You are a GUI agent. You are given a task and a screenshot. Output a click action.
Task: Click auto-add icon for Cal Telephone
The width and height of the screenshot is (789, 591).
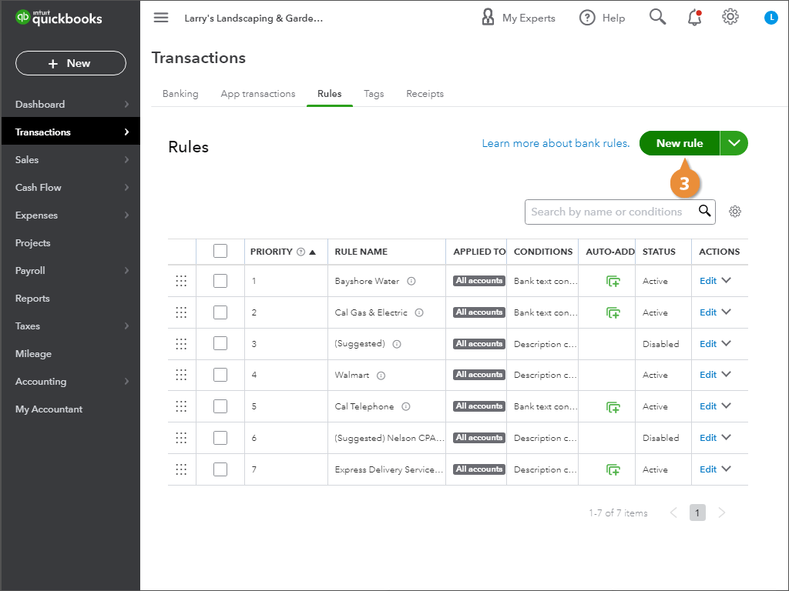[613, 407]
